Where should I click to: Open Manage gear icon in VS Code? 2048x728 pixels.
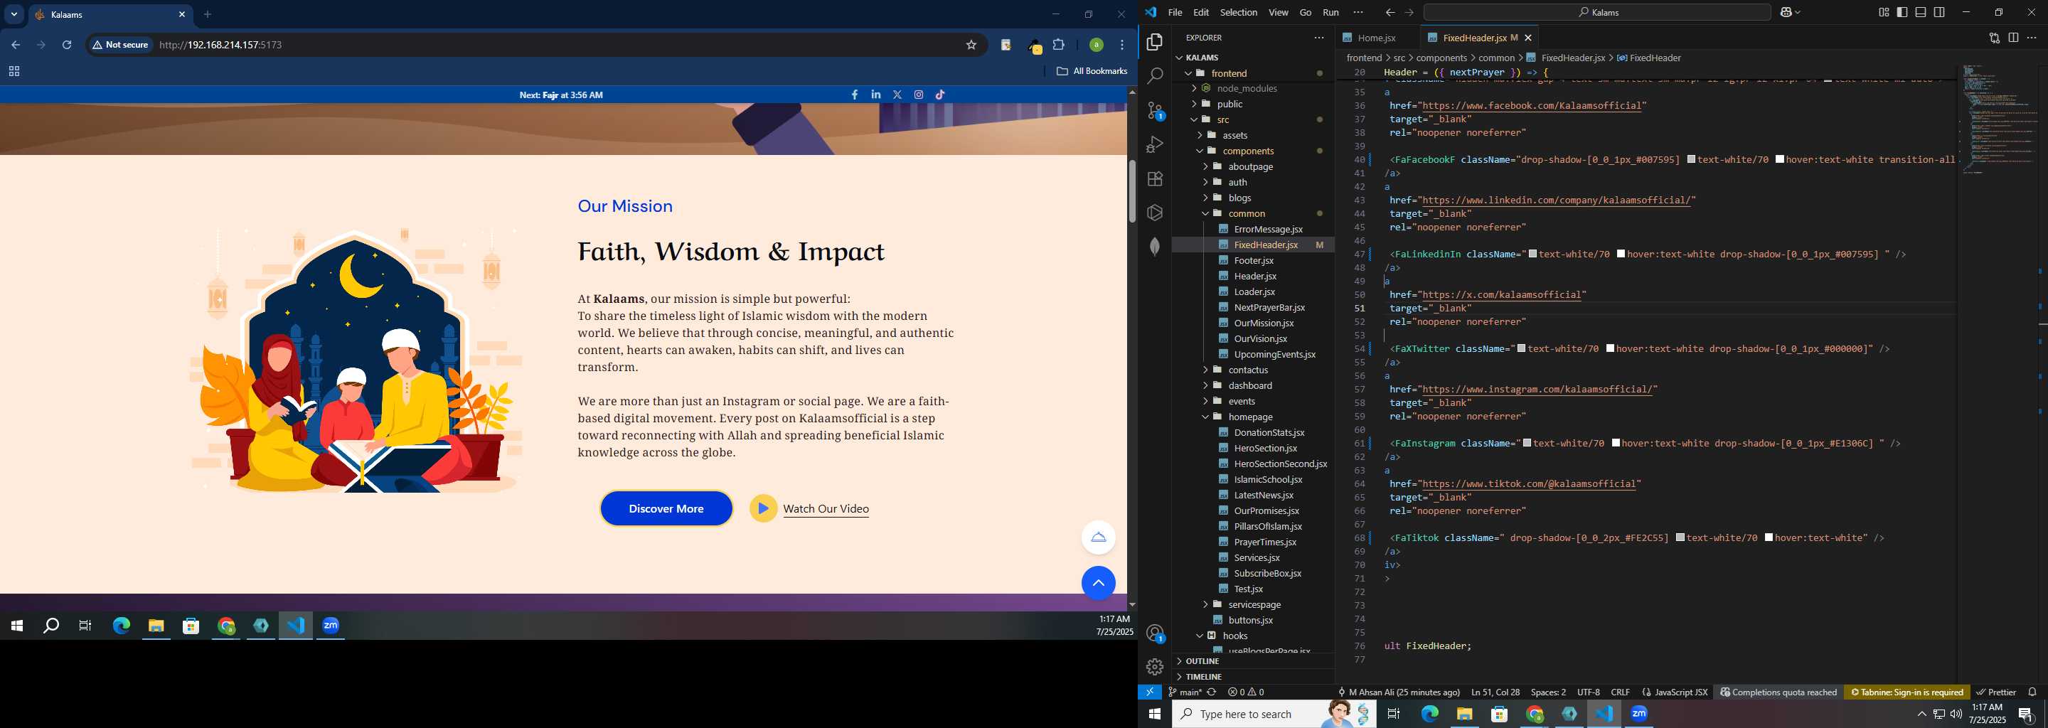pos(1154,667)
